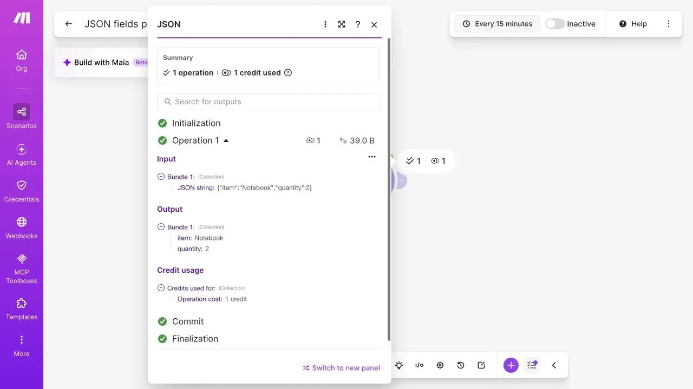The width and height of the screenshot is (693, 389).
Task: Open top-right three-dot menu
Action: coord(669,24)
